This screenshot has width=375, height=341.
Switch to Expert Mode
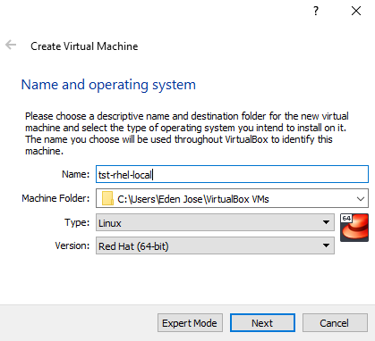pos(190,323)
